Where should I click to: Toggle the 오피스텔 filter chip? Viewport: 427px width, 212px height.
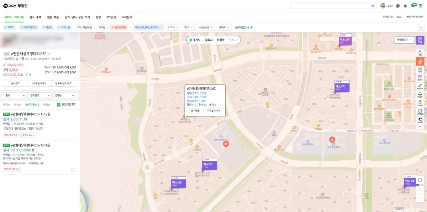[65, 27]
